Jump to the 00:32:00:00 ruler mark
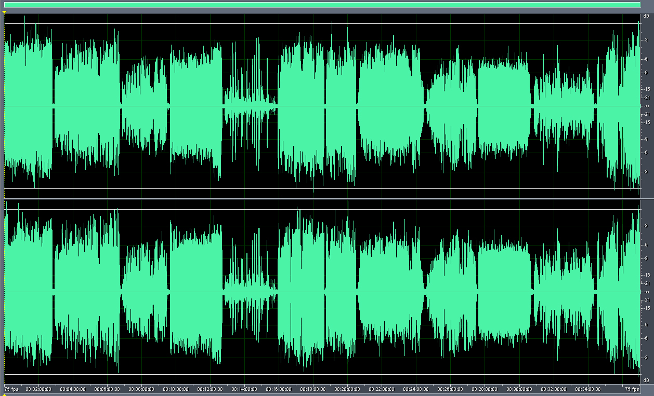Image resolution: width=654 pixels, height=396 pixels. 553,389
